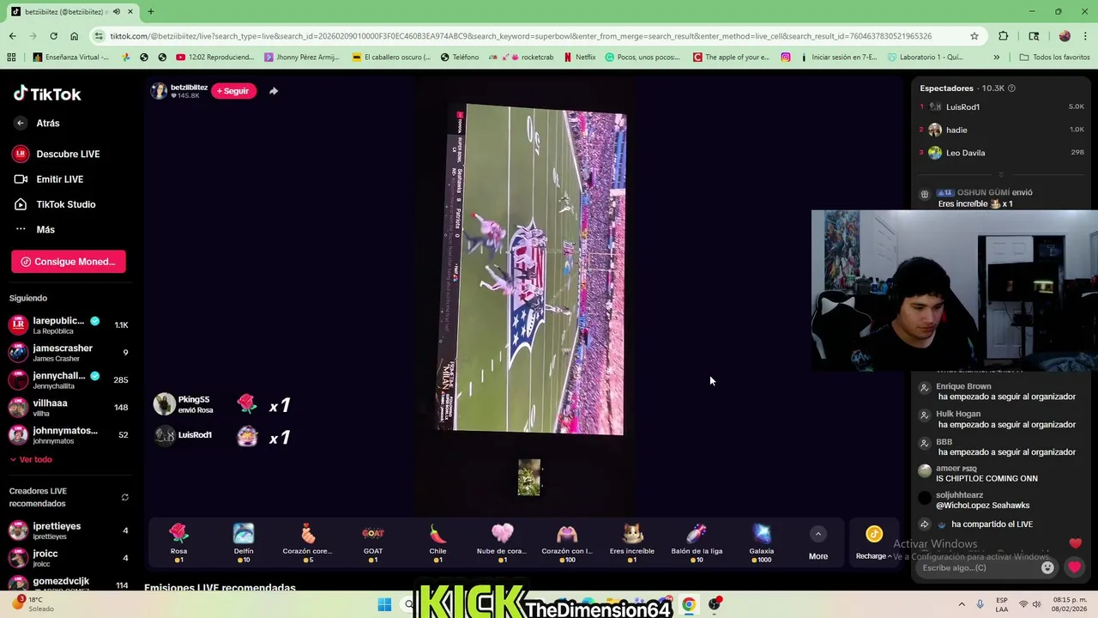1098x618 pixels.
Task: Go to browser home page
Action: tap(74, 36)
